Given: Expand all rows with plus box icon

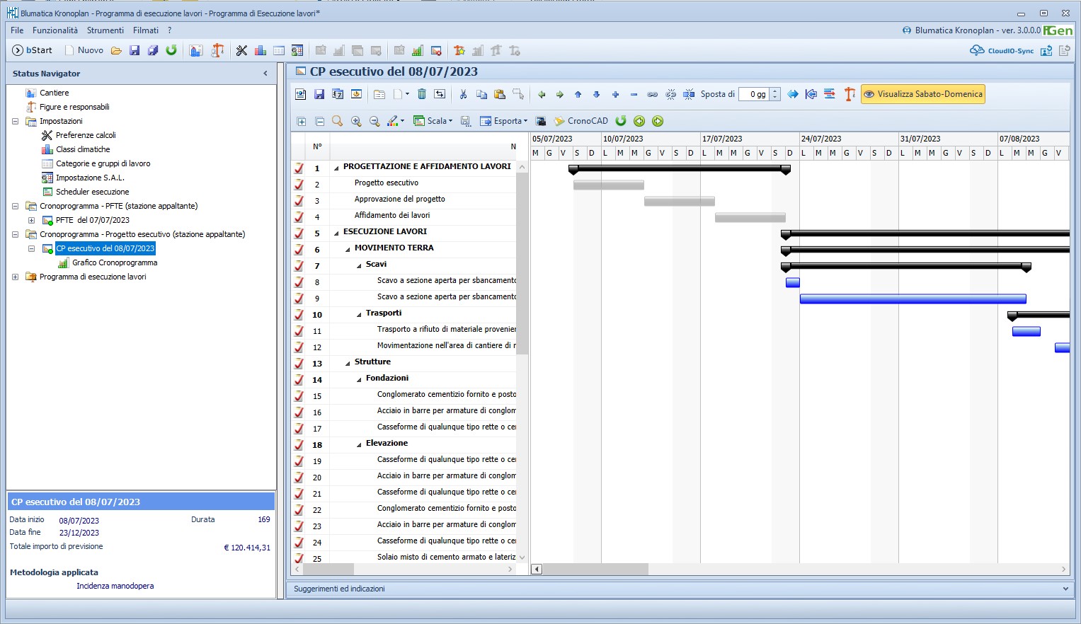Looking at the screenshot, I should pyautogui.click(x=301, y=122).
